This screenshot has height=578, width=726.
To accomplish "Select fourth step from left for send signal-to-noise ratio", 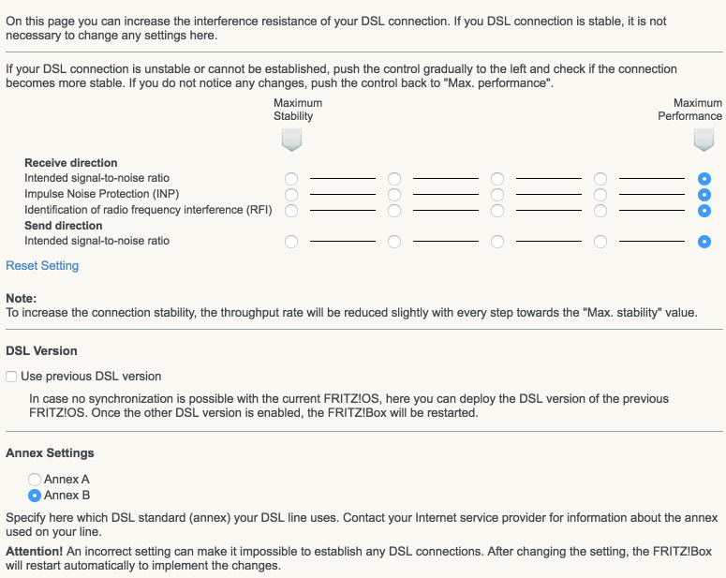I will coord(600,242).
